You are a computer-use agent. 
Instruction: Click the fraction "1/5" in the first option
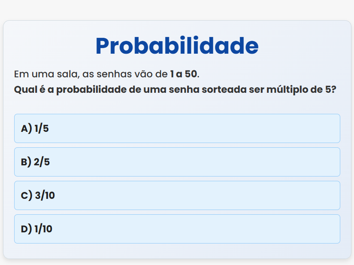(x=42, y=128)
